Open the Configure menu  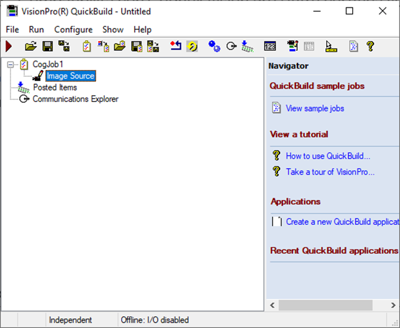pyautogui.click(x=73, y=29)
